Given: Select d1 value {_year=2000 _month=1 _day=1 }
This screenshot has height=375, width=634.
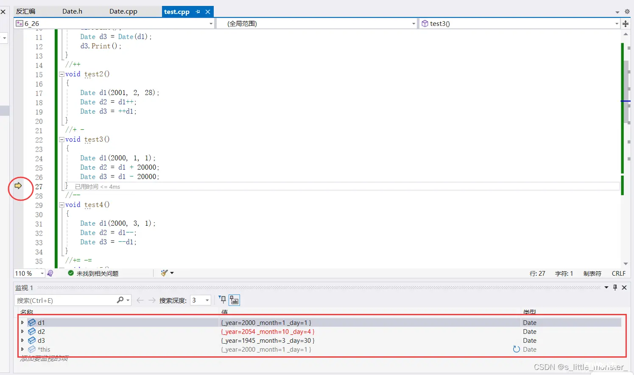Looking at the screenshot, I should (x=266, y=323).
